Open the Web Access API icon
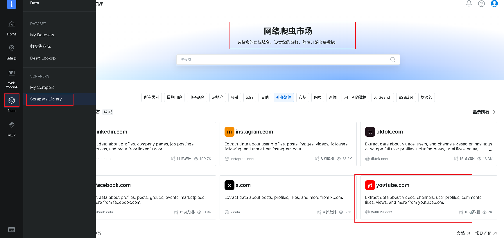 tap(12, 73)
